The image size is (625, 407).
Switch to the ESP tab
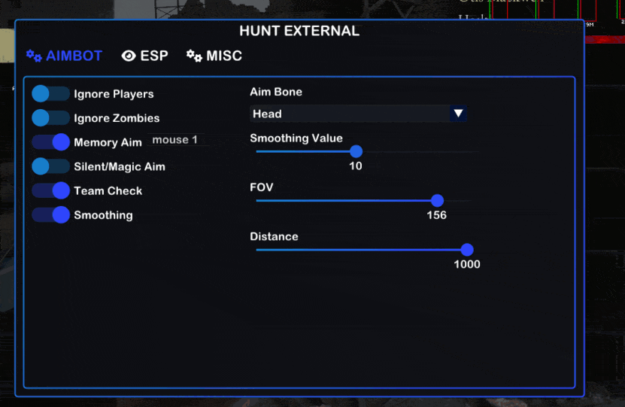click(x=153, y=56)
